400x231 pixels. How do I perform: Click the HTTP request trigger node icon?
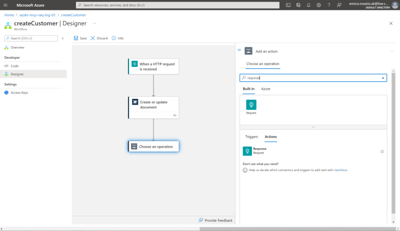coord(134,64)
